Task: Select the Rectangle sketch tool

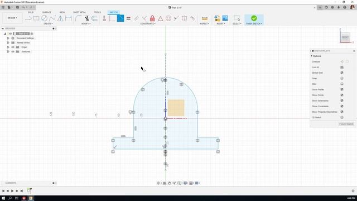Action: coord(36,18)
